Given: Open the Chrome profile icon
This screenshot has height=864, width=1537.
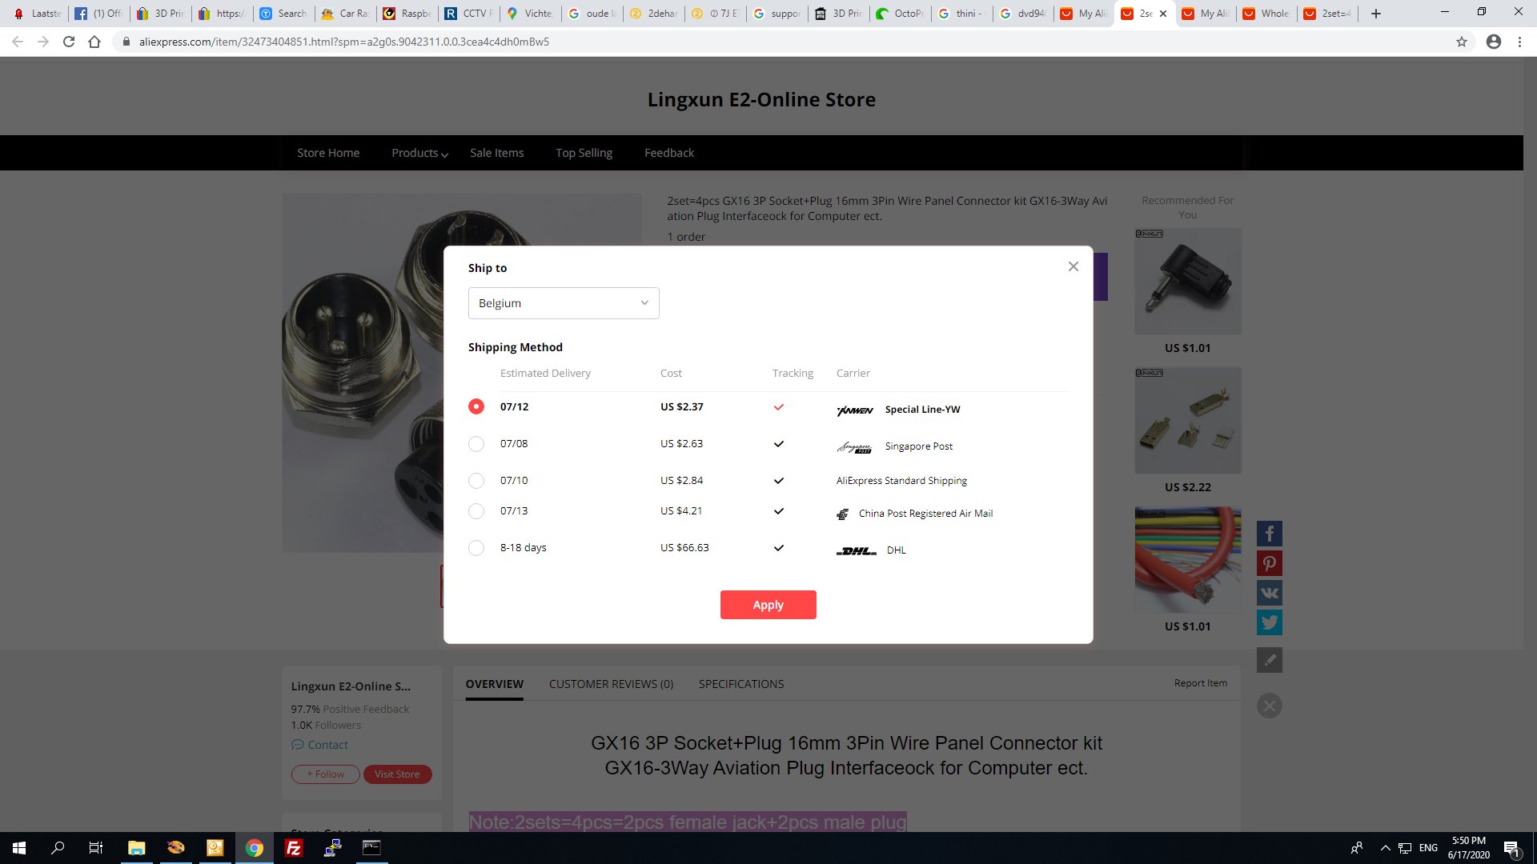Looking at the screenshot, I should (x=1494, y=42).
